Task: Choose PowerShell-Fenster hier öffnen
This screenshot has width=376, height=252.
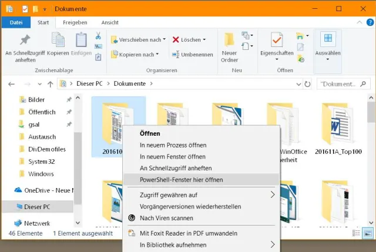Action: [x=201, y=180]
